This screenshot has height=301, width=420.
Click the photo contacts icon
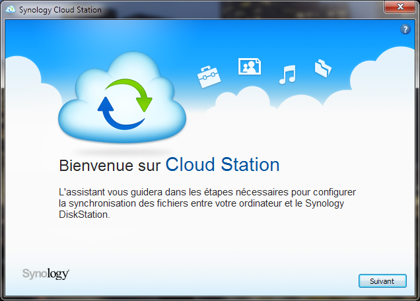click(250, 66)
